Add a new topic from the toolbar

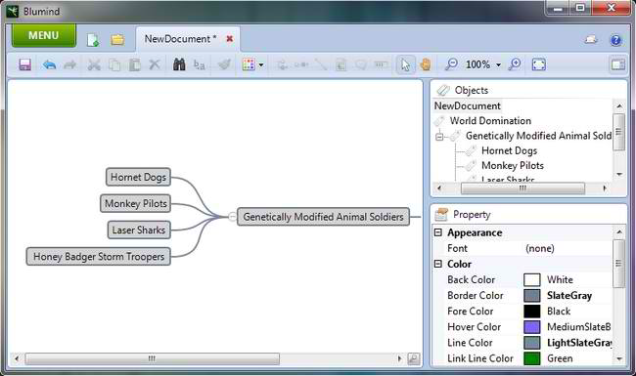click(x=282, y=64)
